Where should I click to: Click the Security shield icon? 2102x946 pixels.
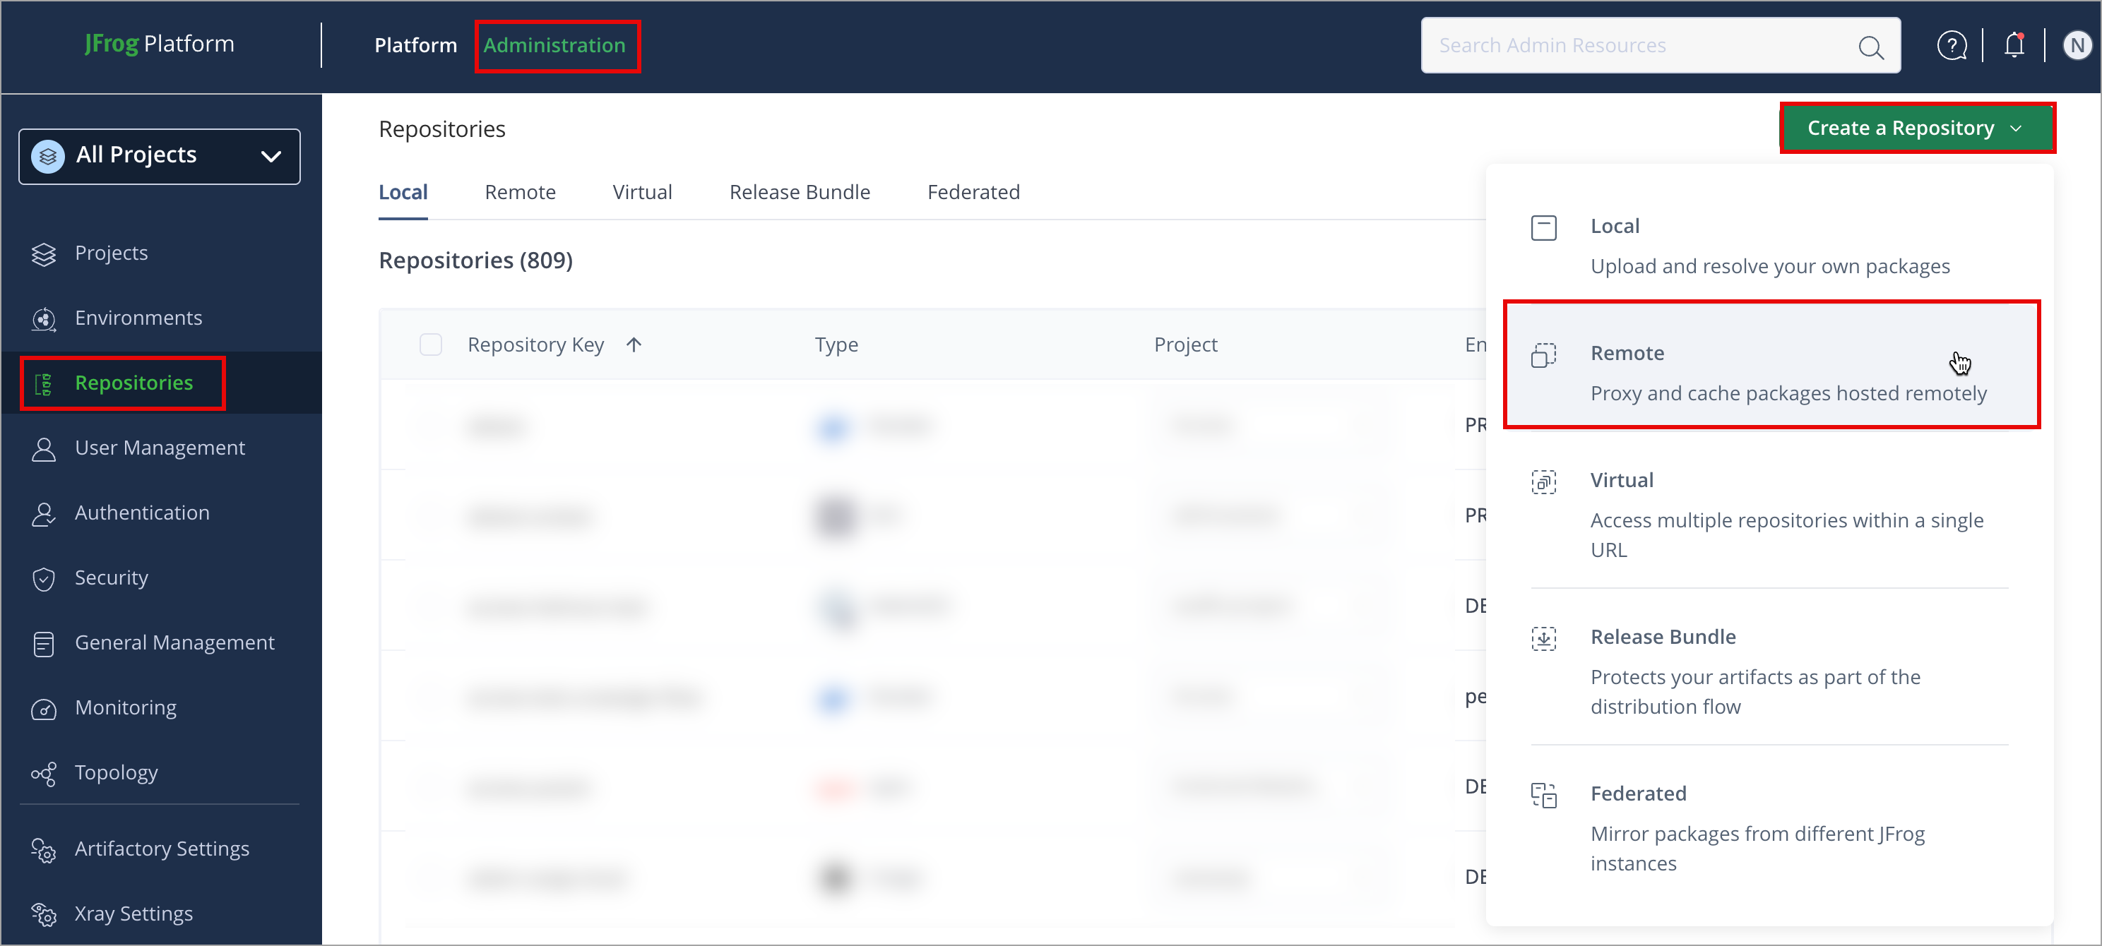pos(44,578)
